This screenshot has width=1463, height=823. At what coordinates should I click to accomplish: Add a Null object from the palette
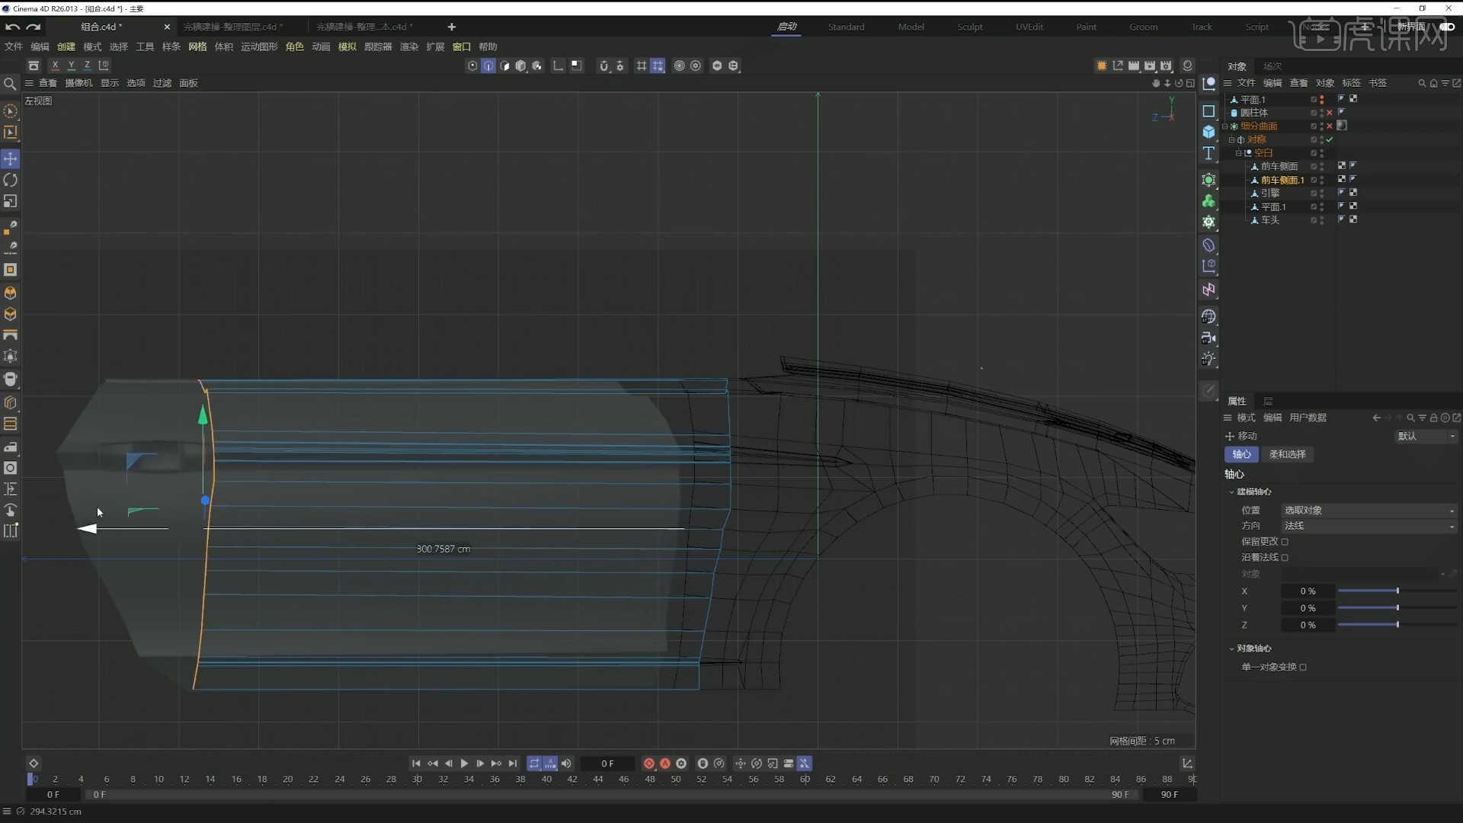[x=1208, y=84]
